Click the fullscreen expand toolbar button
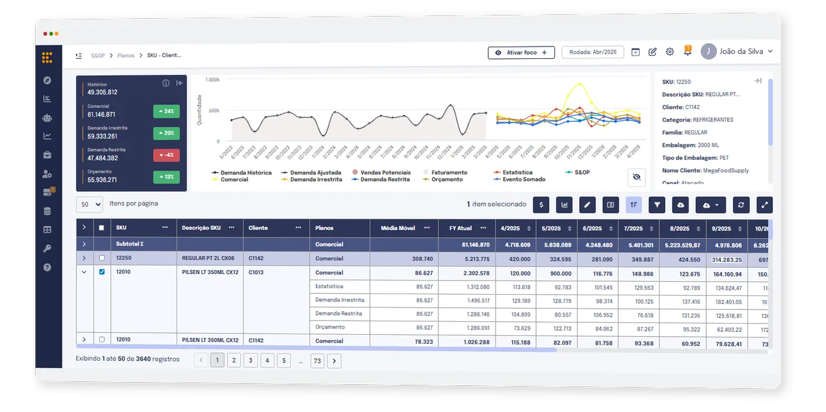 point(765,205)
